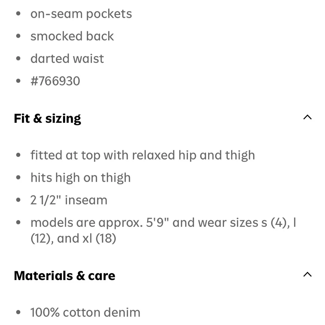Click the smocked back bullet item
The image size is (325, 325).
(72, 36)
